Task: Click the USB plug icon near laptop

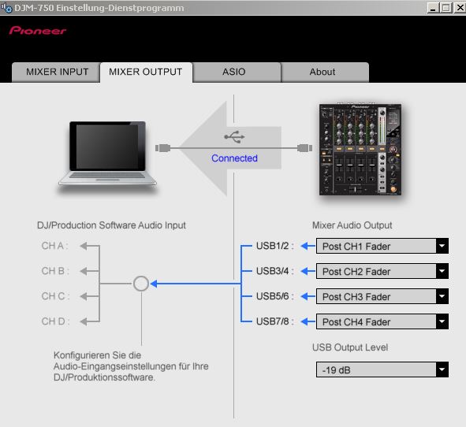Action: point(162,148)
